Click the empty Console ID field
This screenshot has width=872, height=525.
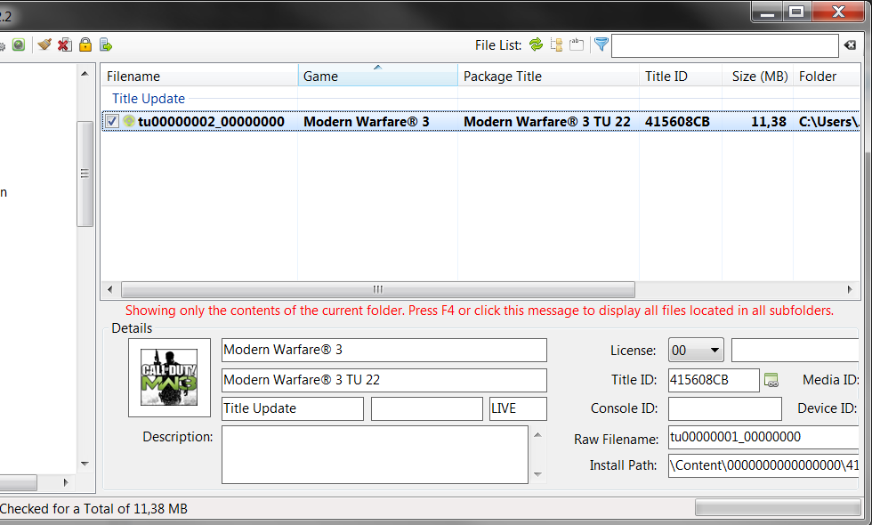pyautogui.click(x=725, y=408)
